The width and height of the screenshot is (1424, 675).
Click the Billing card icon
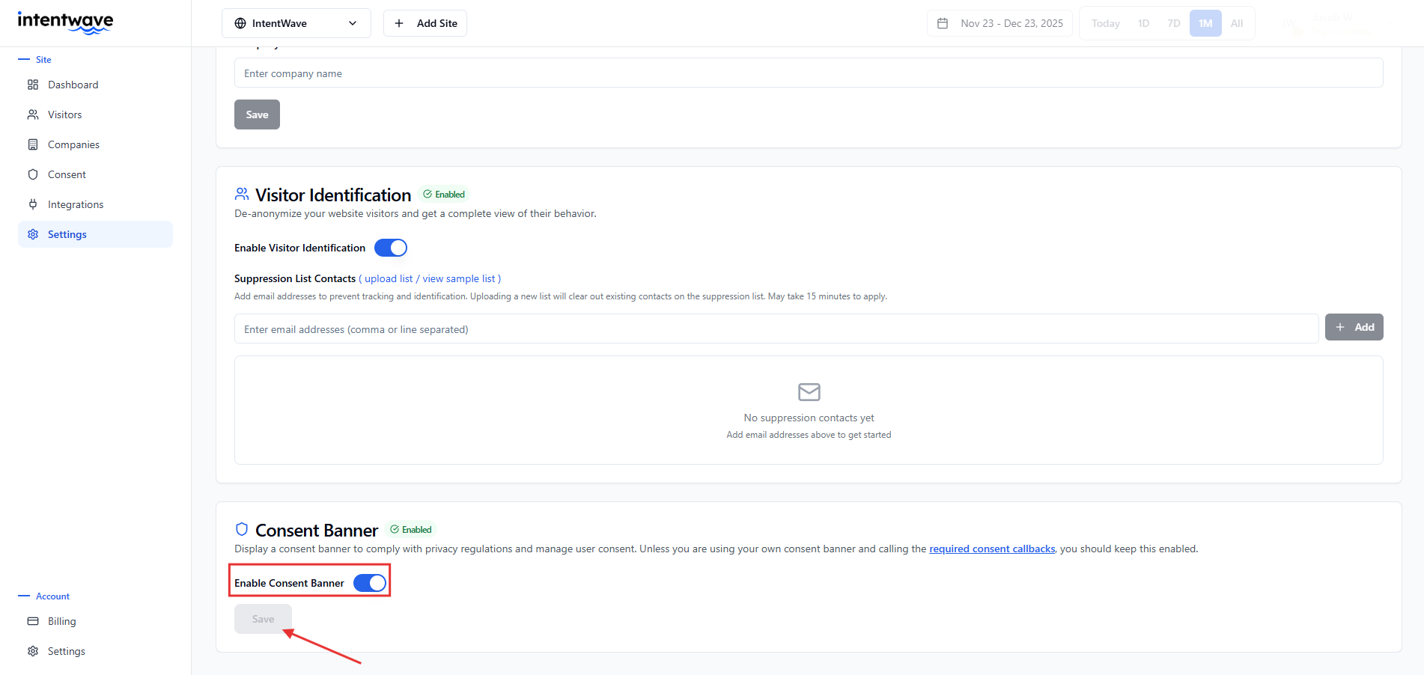tap(33, 621)
